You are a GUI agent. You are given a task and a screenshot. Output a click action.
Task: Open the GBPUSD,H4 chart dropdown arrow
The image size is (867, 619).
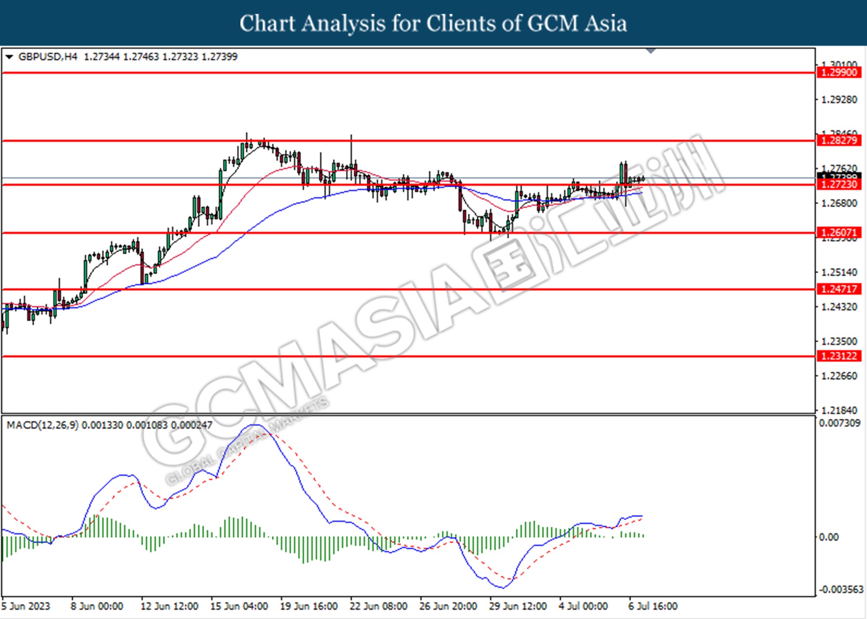point(10,57)
